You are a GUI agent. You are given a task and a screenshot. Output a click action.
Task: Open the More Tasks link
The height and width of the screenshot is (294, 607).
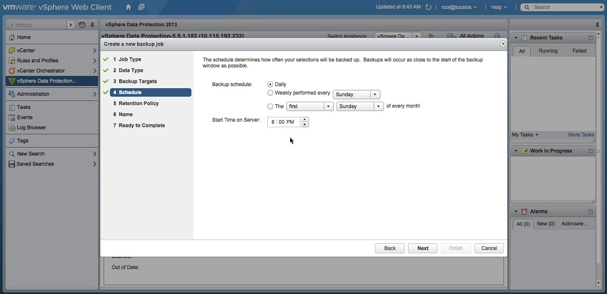581,135
